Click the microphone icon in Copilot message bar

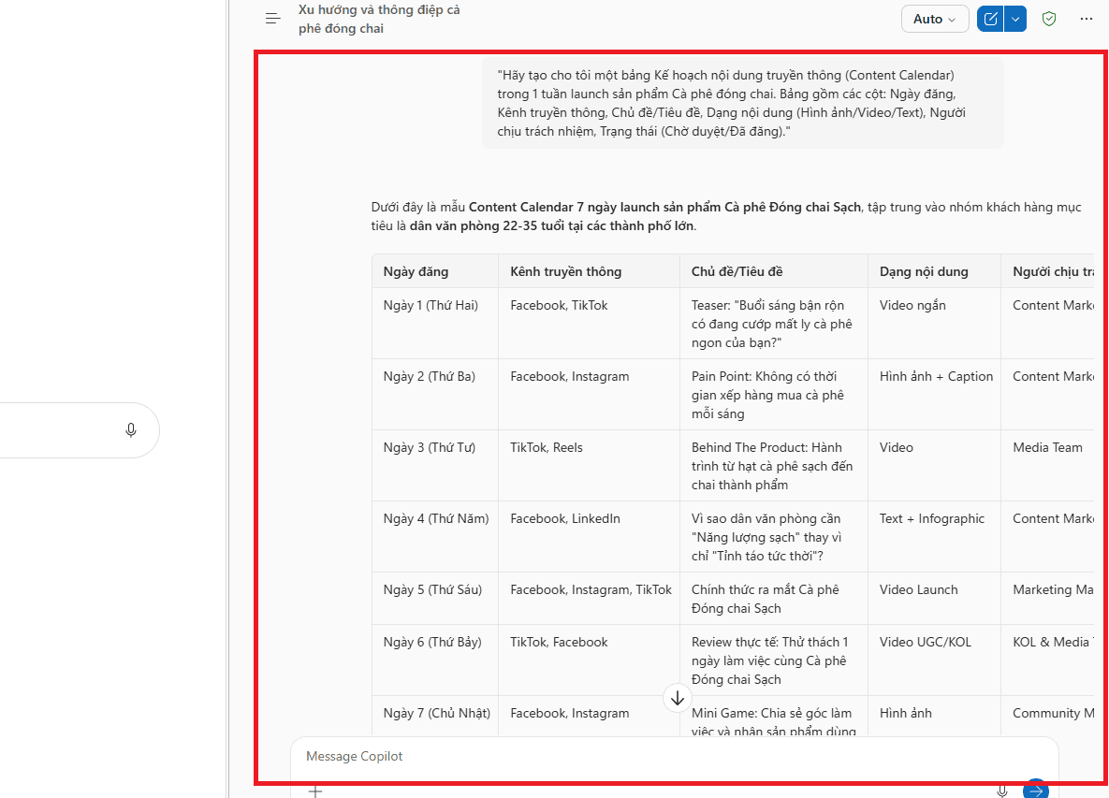[1002, 791]
